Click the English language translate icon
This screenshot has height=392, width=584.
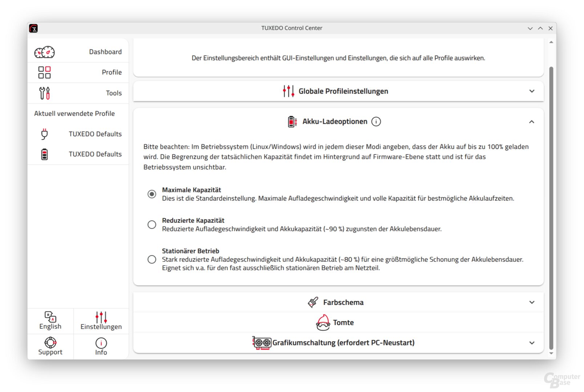click(x=50, y=317)
